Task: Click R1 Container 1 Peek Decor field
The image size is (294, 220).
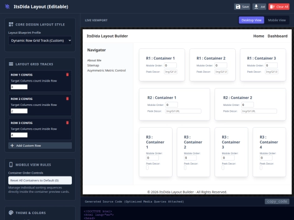Action: [x=170, y=72]
